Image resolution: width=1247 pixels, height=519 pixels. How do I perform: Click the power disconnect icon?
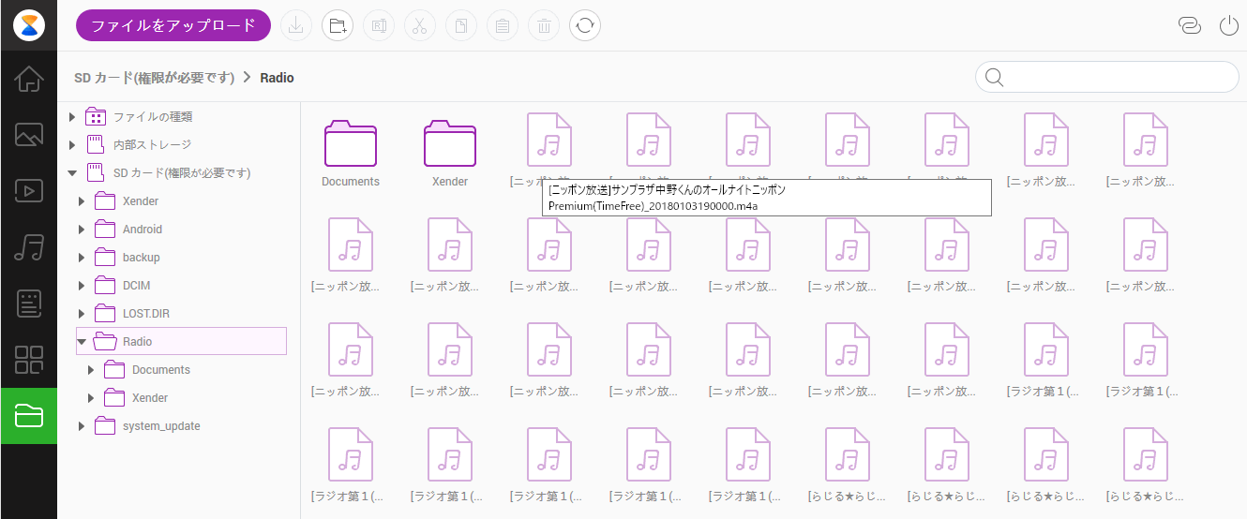1229,25
